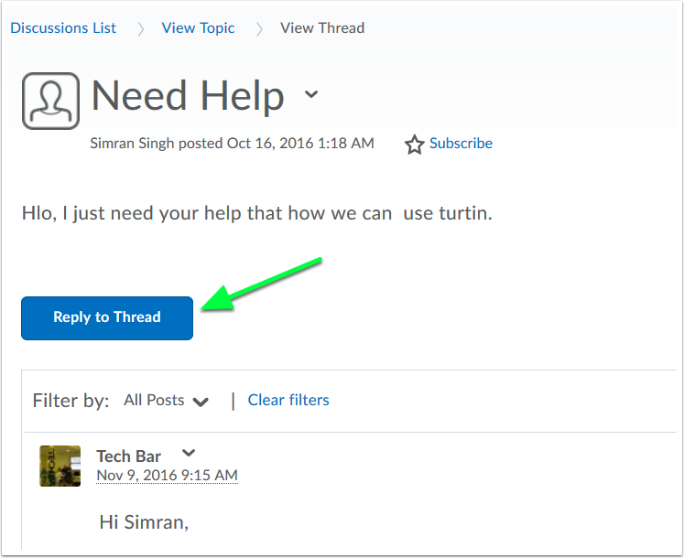Click the 'Simran Singh posted' date line

point(232,143)
